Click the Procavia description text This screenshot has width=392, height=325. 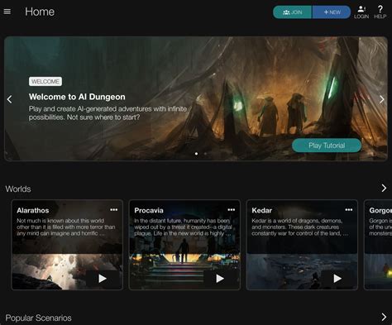point(183,227)
